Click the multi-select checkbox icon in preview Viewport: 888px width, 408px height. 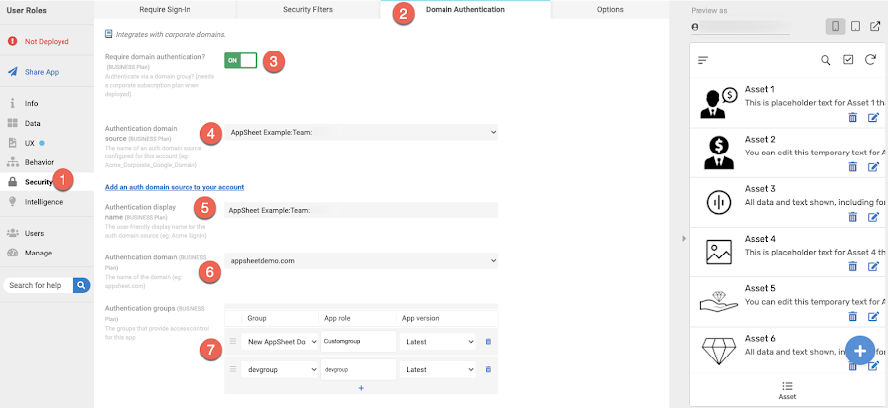click(x=848, y=59)
